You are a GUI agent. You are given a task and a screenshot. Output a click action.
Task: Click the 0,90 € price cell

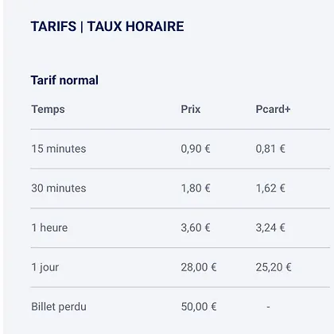(x=196, y=149)
